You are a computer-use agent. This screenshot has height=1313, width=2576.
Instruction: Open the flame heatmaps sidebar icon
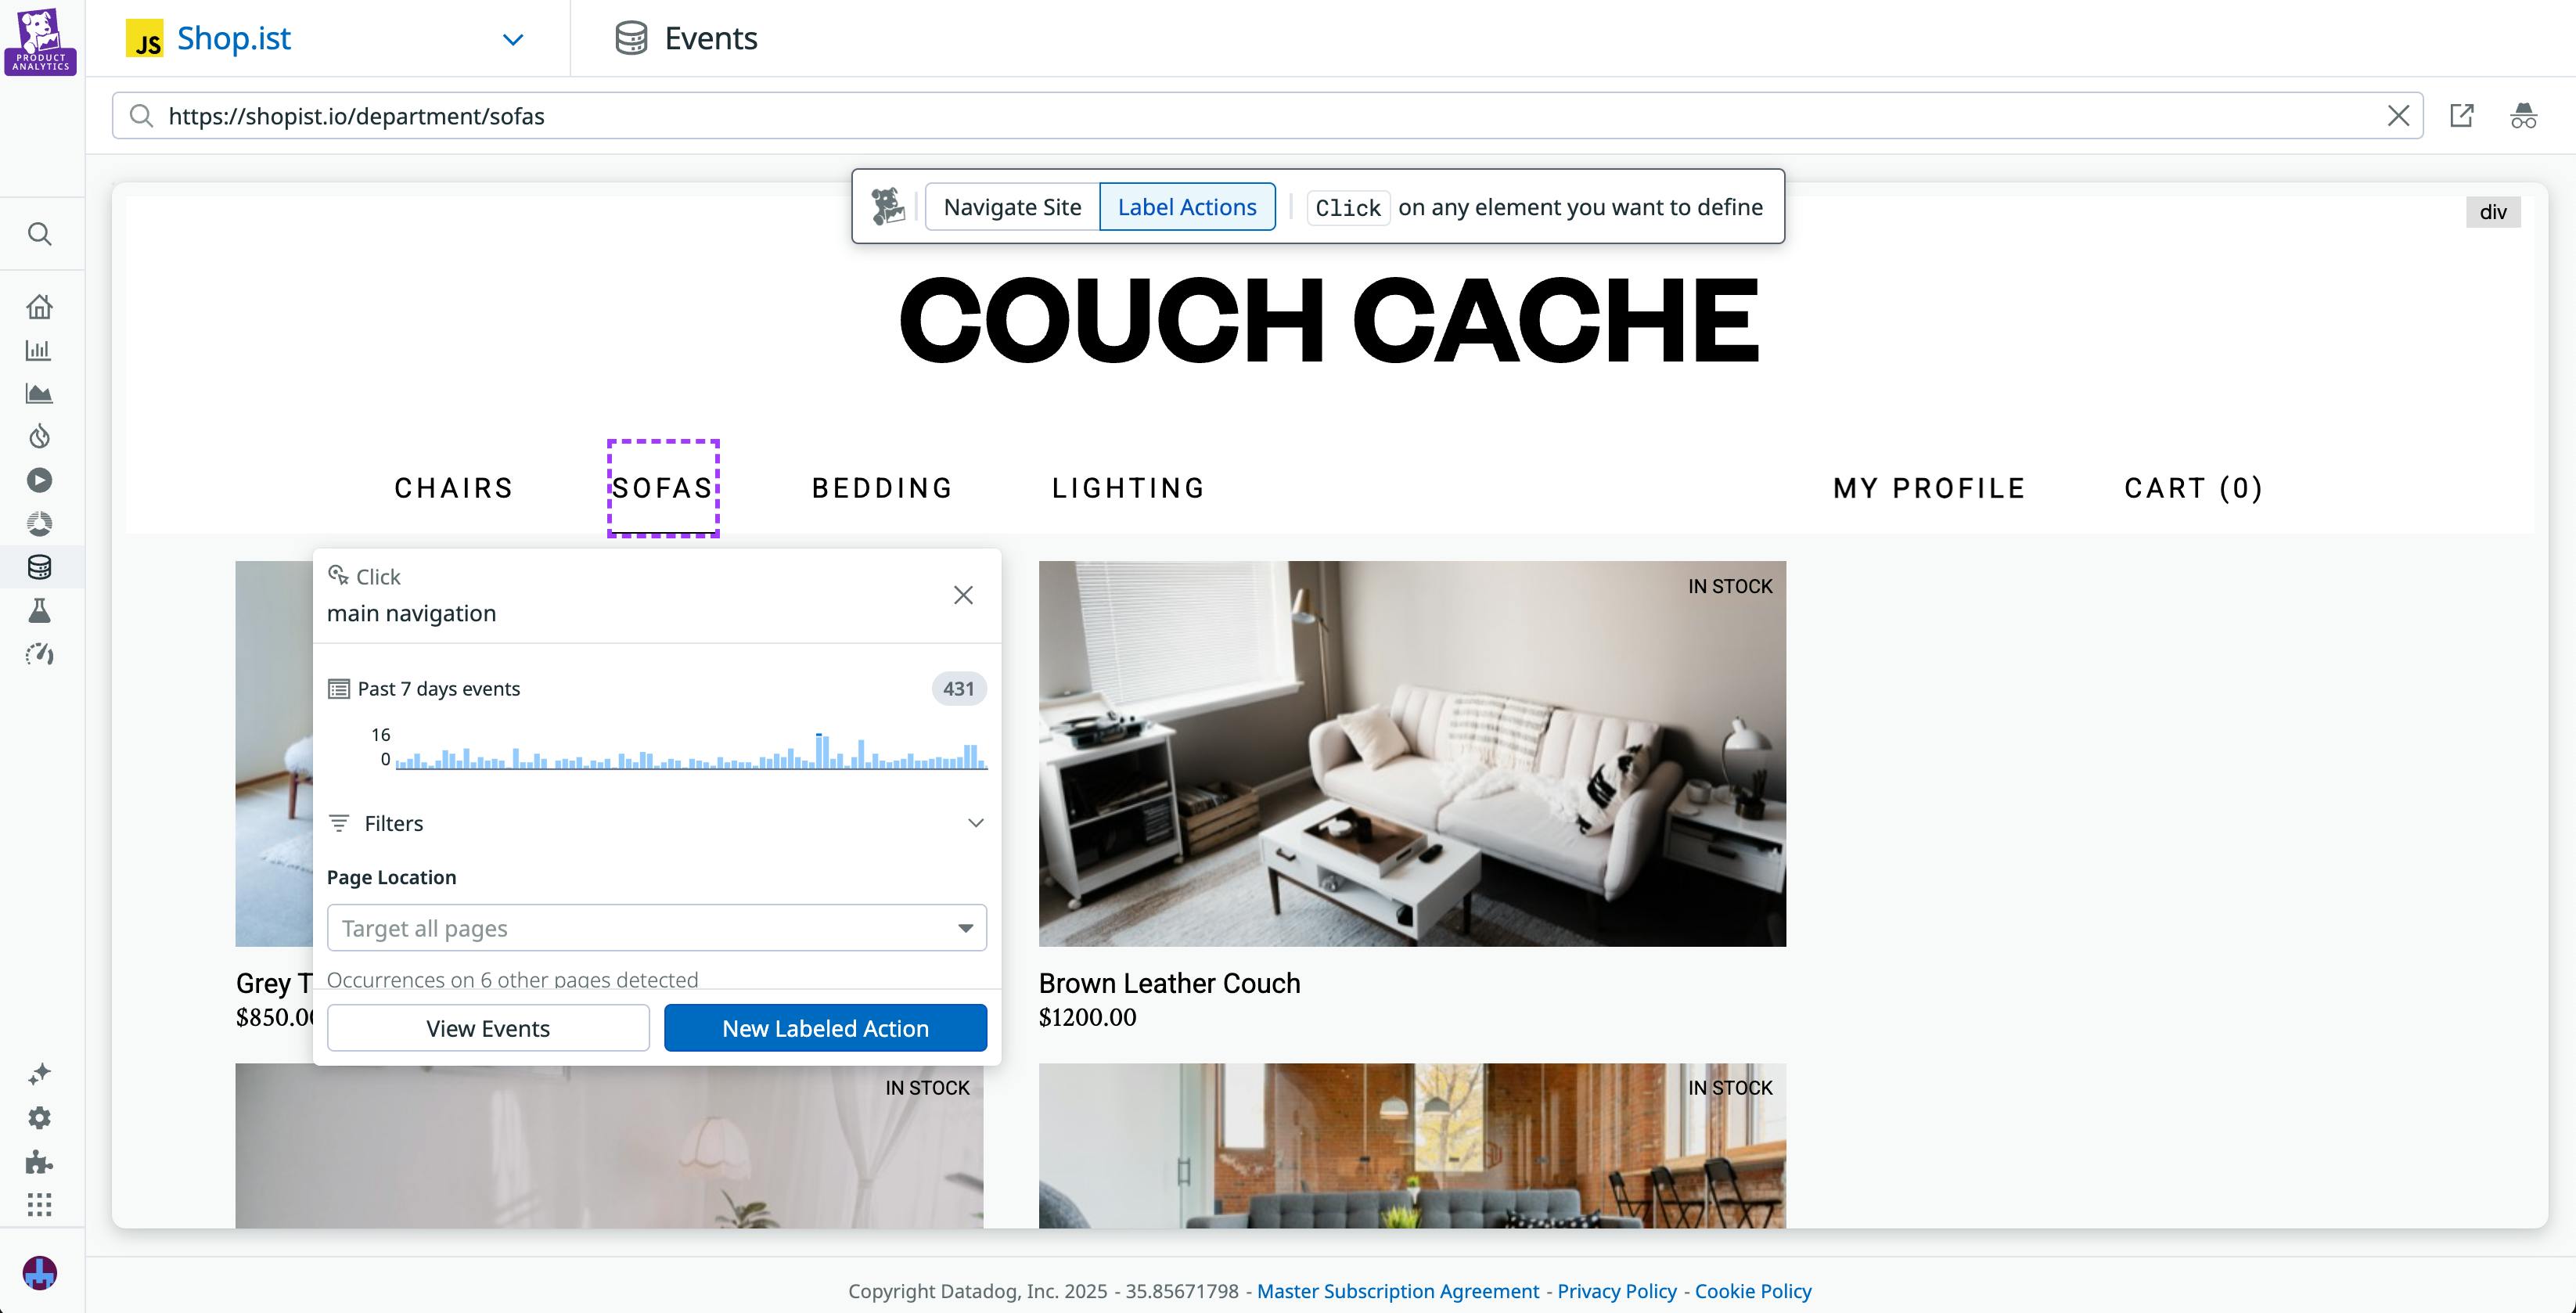click(40, 436)
